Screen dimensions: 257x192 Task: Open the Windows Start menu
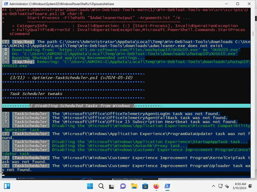[x=90, y=186]
